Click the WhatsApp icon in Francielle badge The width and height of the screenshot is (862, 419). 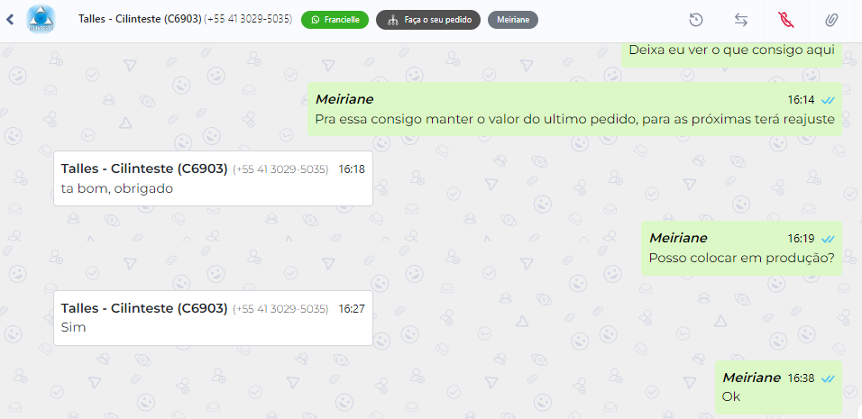[315, 20]
